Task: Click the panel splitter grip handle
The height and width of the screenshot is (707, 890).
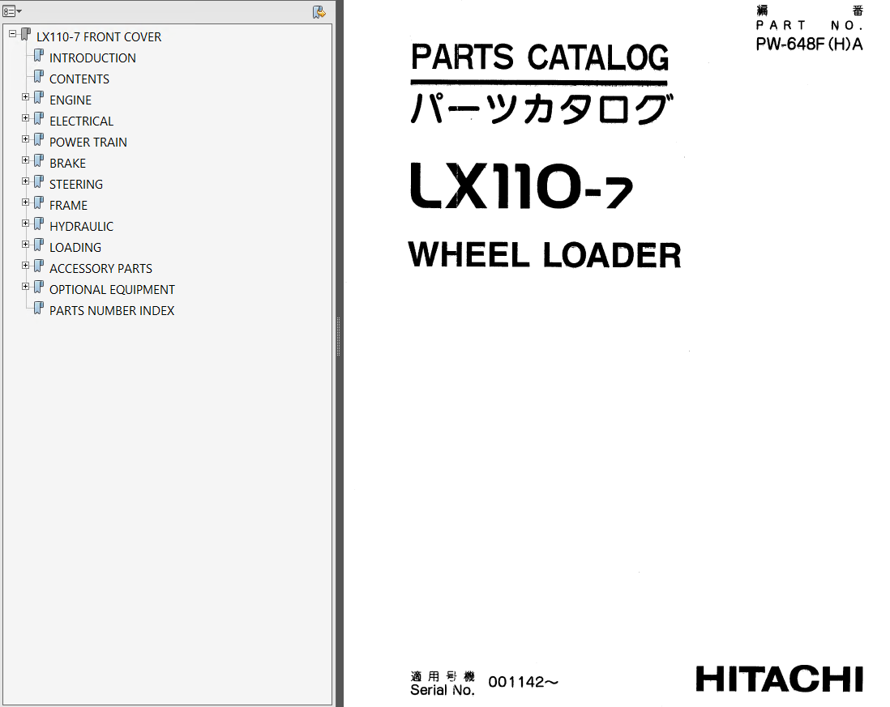Action: click(339, 336)
